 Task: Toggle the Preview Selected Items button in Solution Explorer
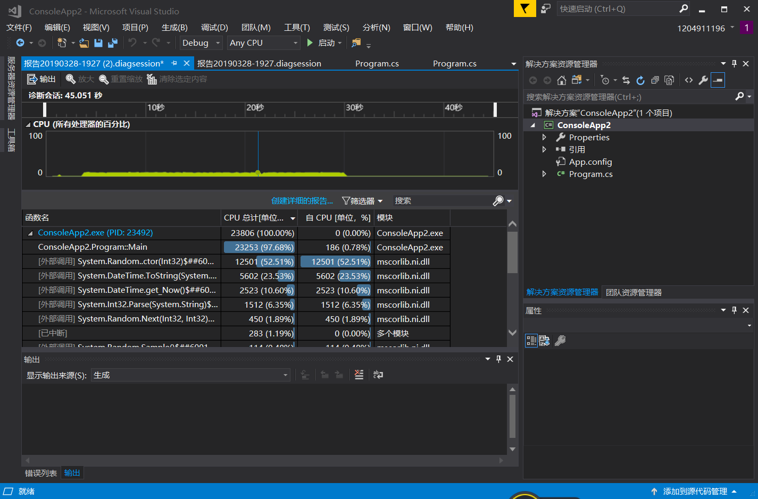718,80
